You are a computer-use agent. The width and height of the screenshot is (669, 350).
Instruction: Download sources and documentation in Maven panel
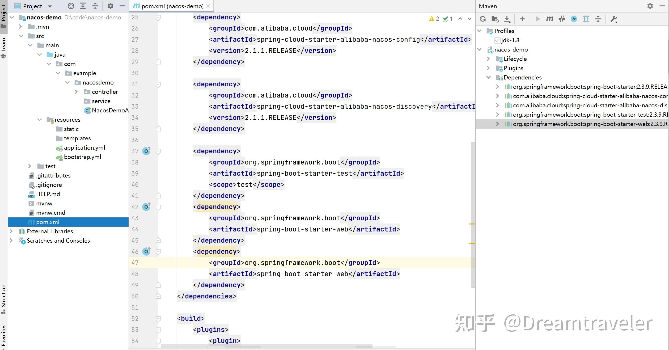click(507, 19)
